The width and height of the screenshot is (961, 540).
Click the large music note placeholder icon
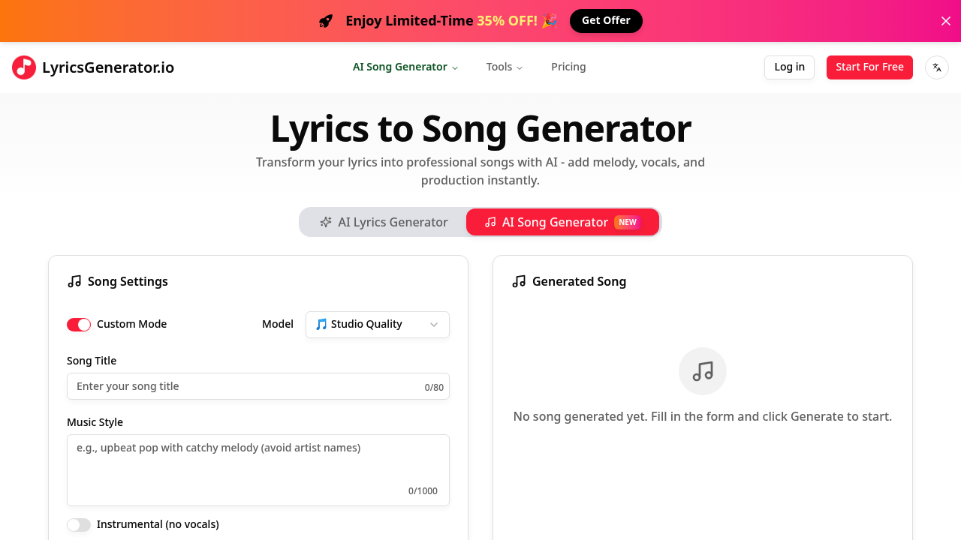point(702,370)
